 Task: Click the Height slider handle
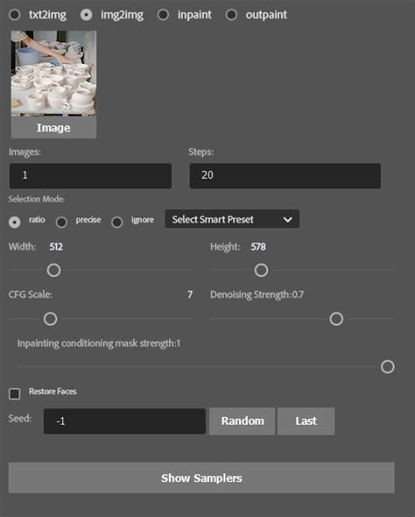[x=261, y=271]
